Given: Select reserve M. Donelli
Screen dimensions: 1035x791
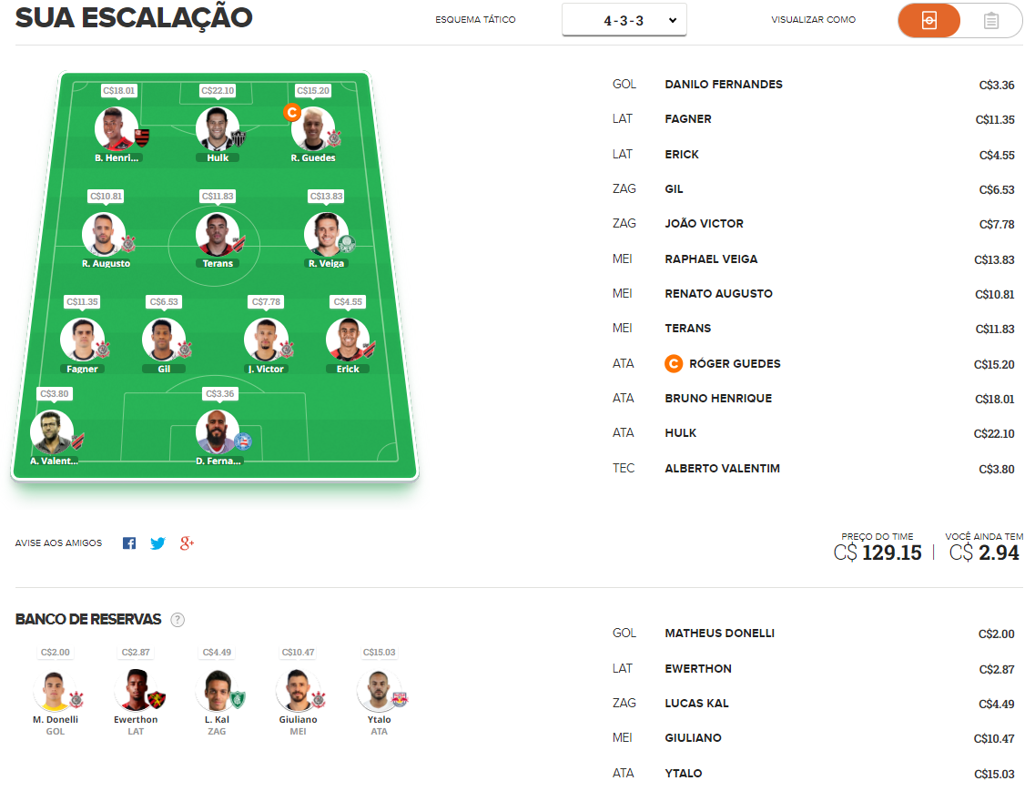Looking at the screenshot, I should 56,691.
